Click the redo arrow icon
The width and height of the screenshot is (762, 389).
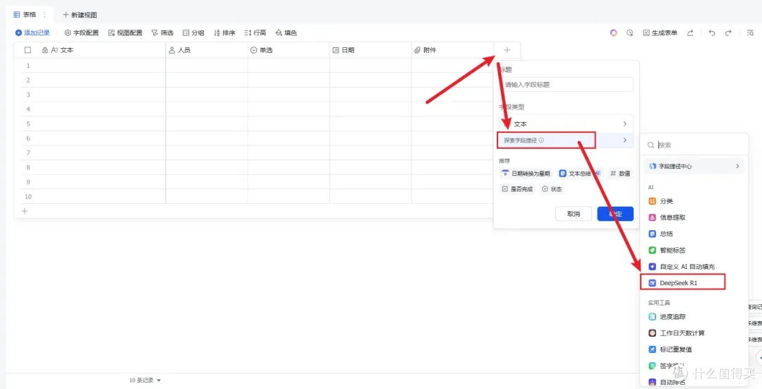point(728,32)
